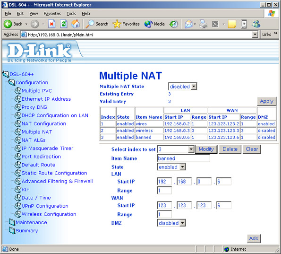Click the icon beside Proxy DNS
Viewport: 281px width, 254px height.
click(x=18, y=107)
